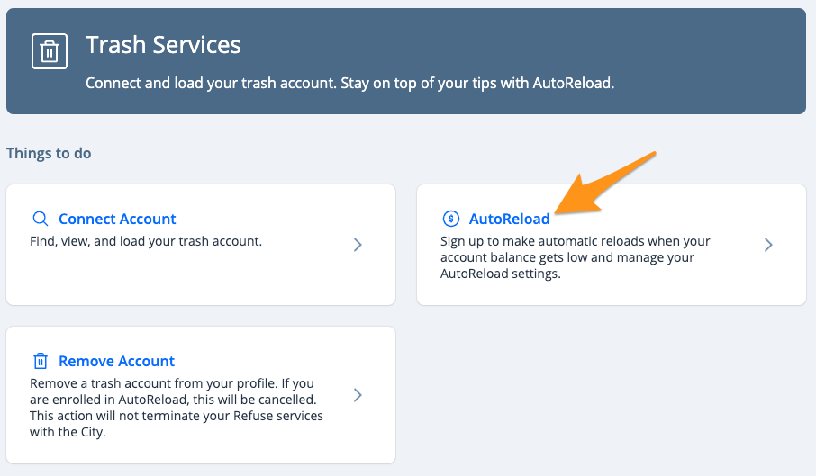This screenshot has width=816, height=476.
Task: Open the AutoReload link
Action: pyautogui.click(x=509, y=220)
